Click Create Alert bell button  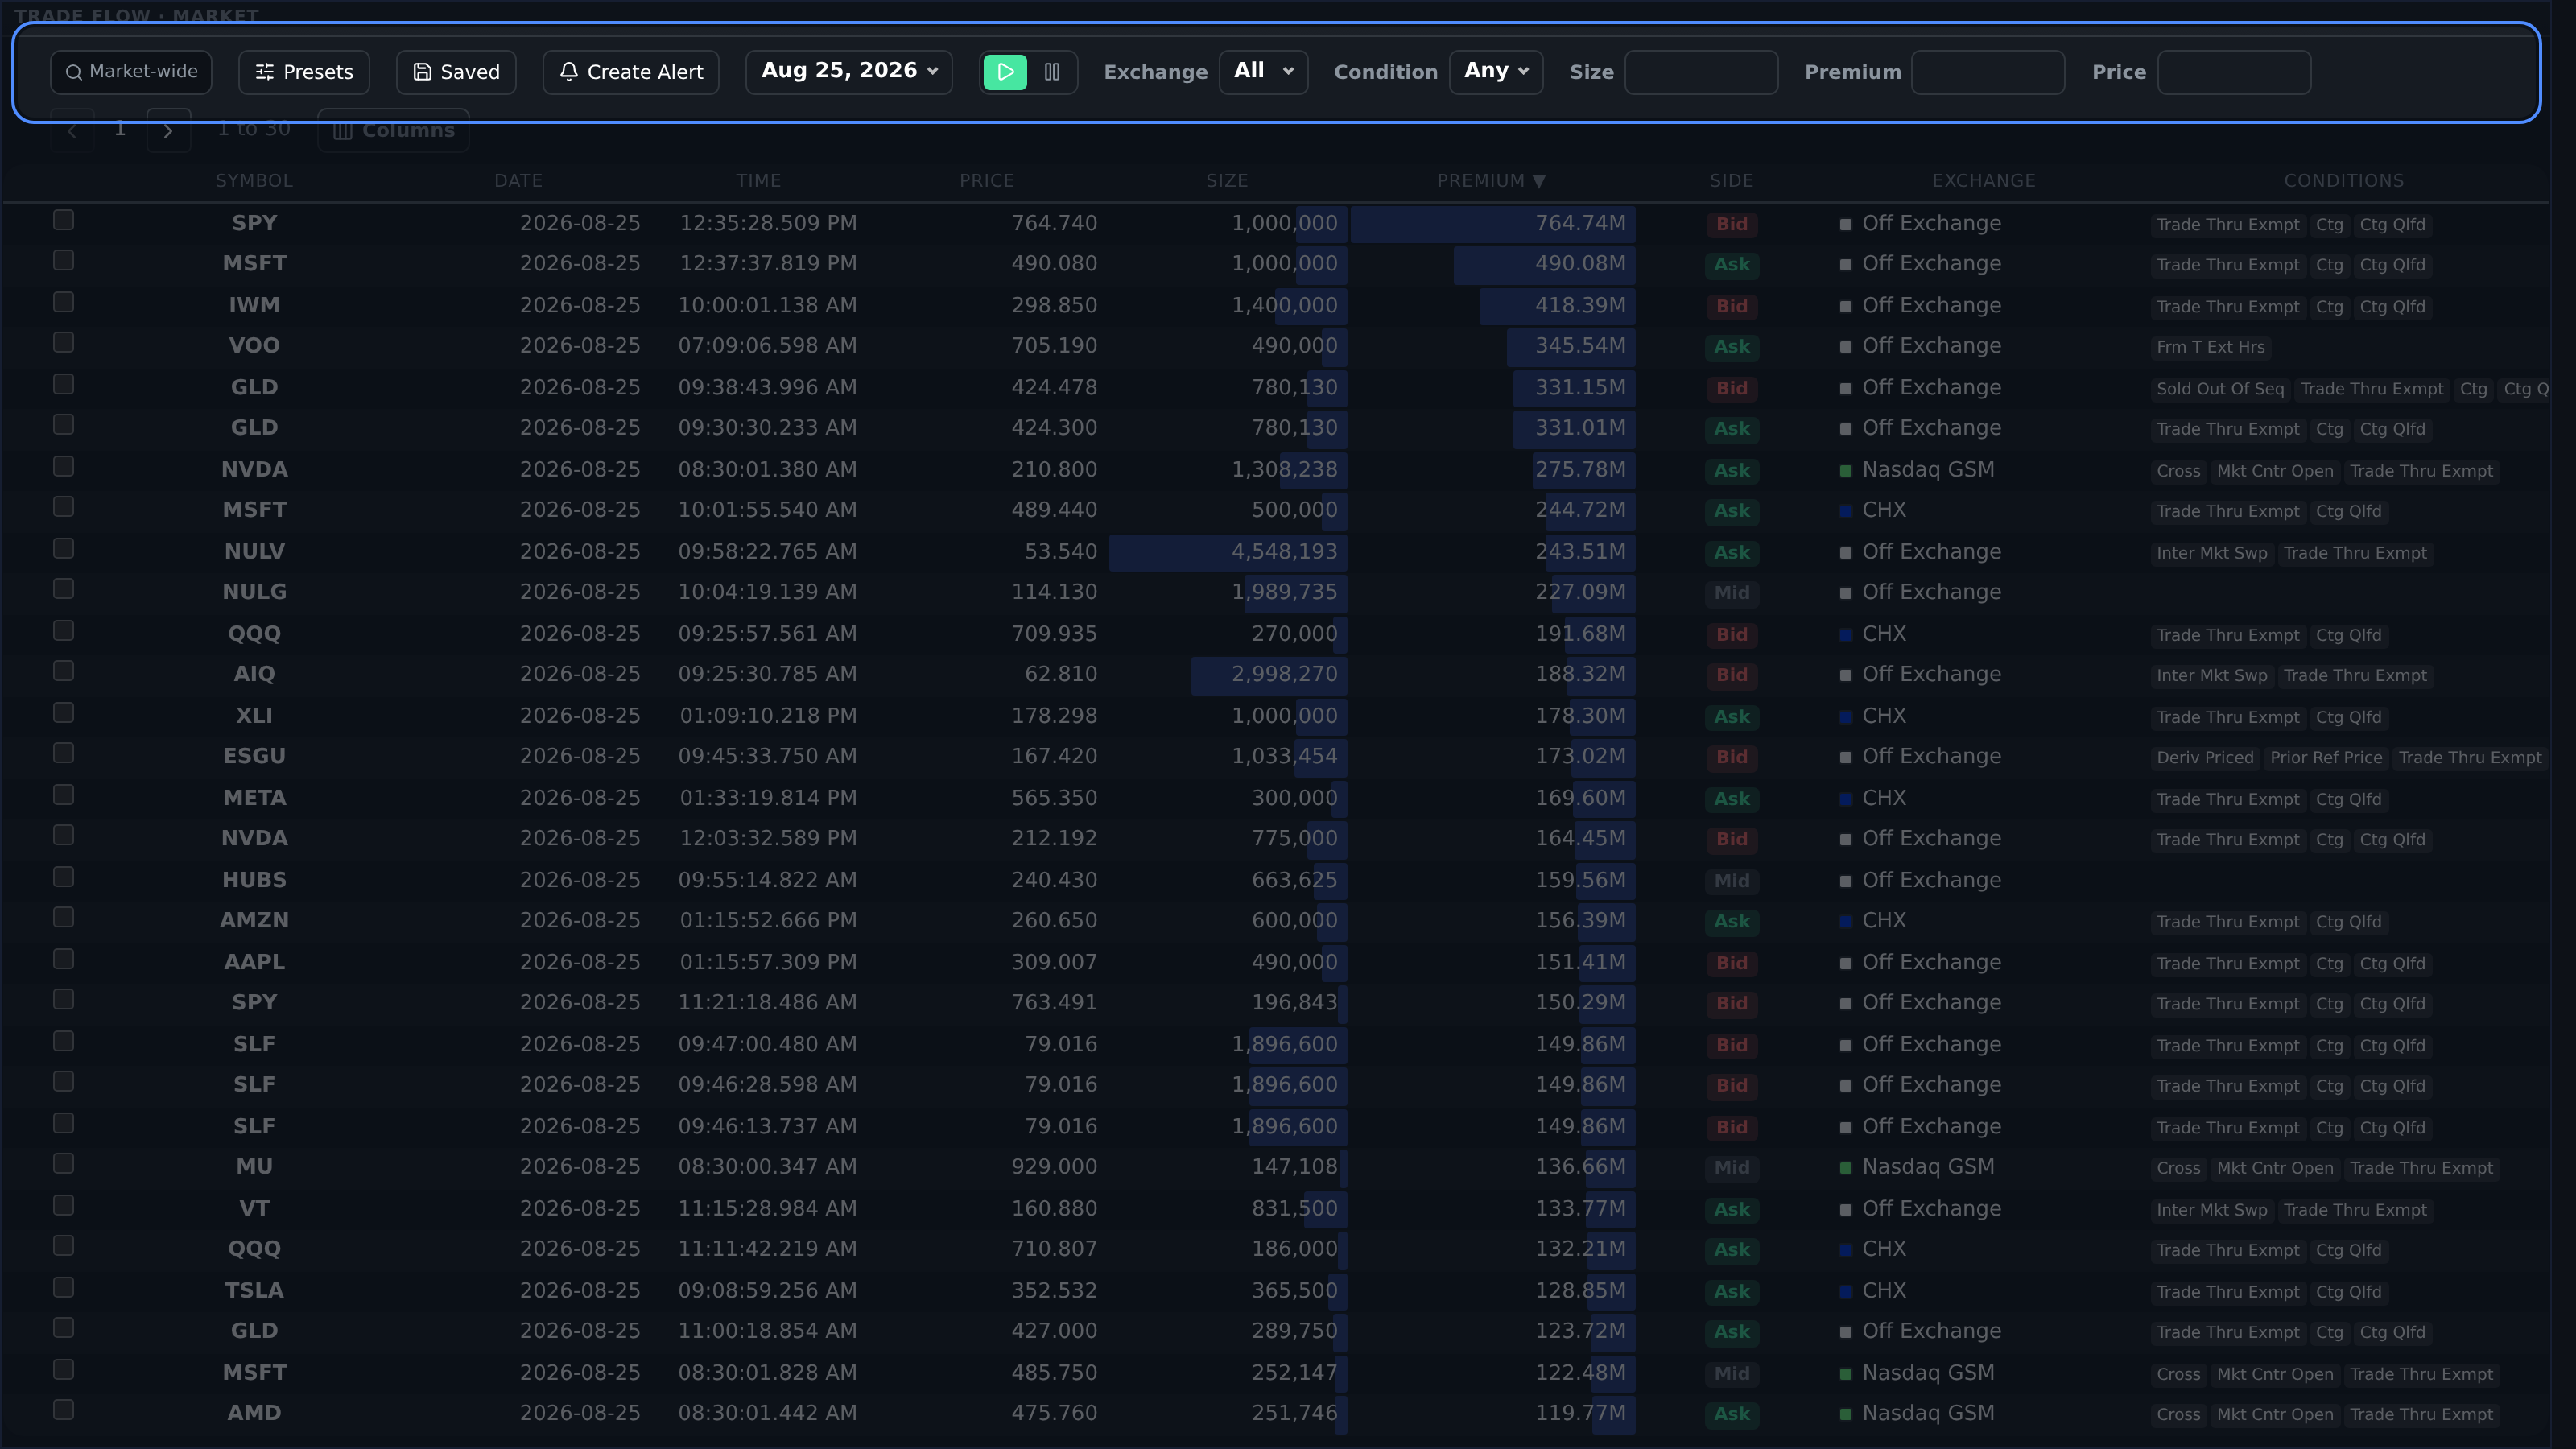(x=631, y=72)
